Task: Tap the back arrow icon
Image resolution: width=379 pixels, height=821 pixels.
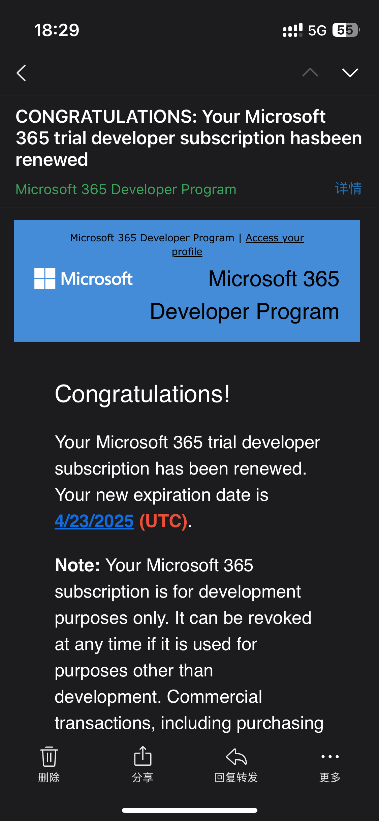Action: click(x=21, y=73)
